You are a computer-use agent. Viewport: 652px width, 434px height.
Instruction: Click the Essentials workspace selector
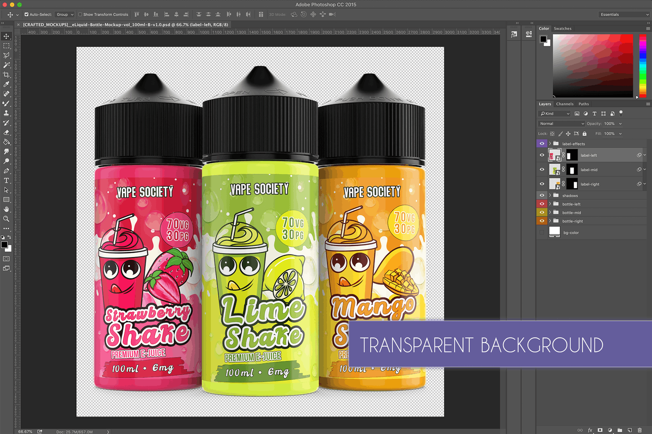pos(623,14)
